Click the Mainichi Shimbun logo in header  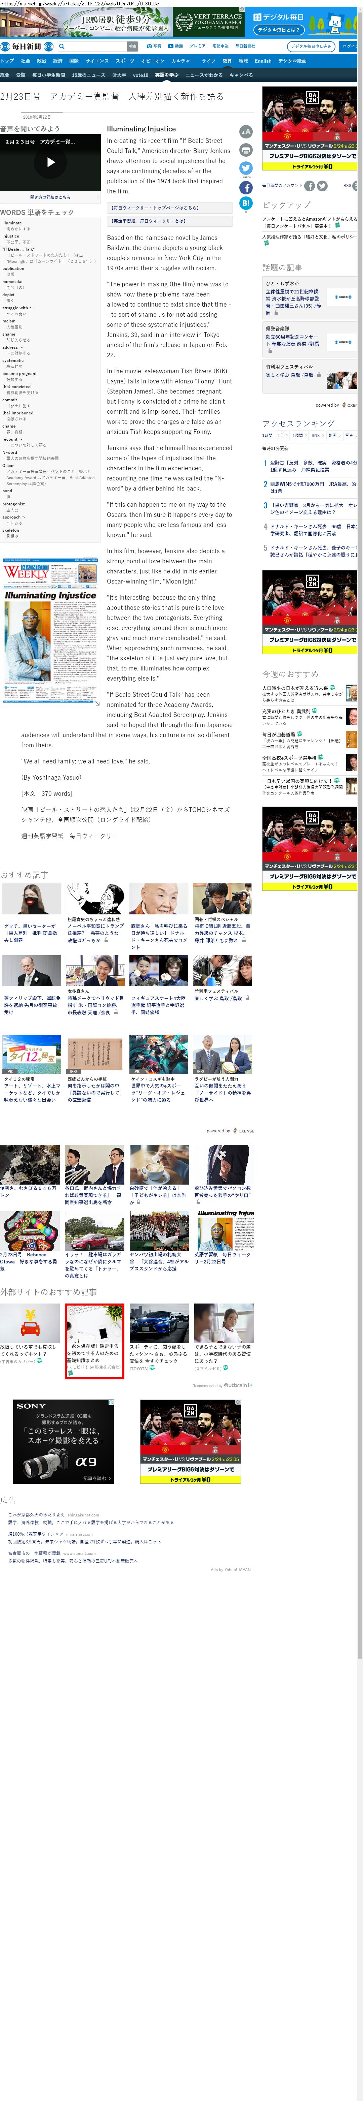[x=27, y=46]
